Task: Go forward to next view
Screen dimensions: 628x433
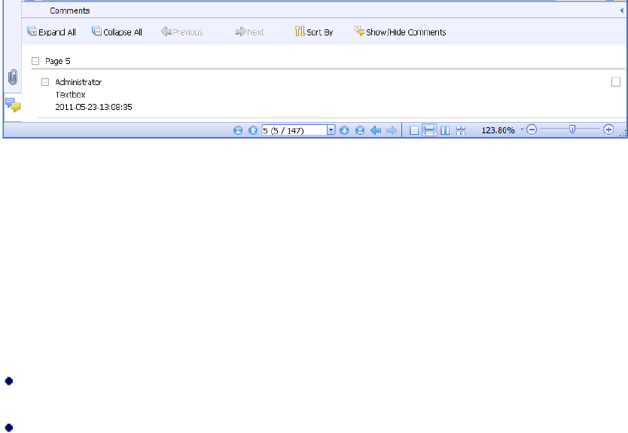Action: [x=392, y=130]
